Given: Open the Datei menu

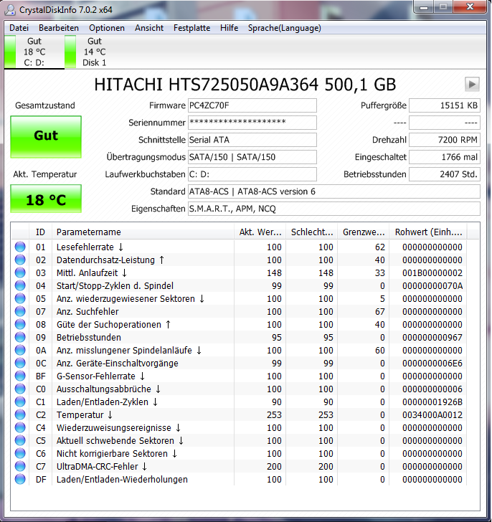Looking at the screenshot, I should 19,28.
